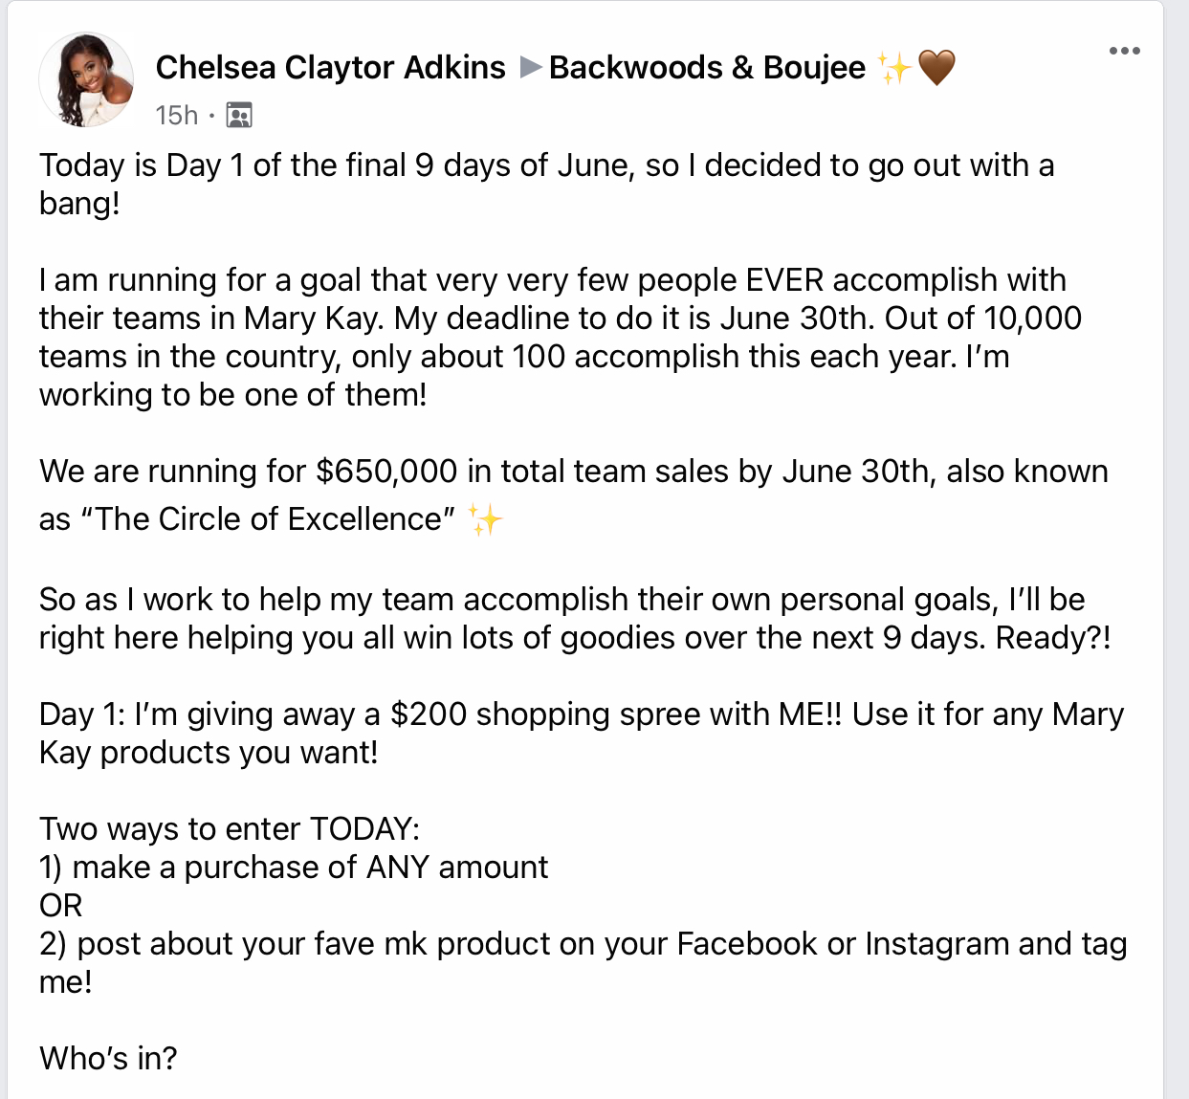The width and height of the screenshot is (1189, 1099).
Task: Click the "Who's in?" closing line
Action: (108, 1058)
